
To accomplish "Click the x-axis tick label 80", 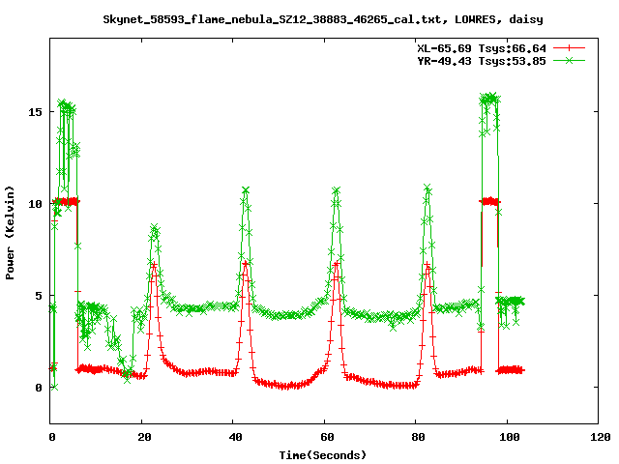I will [418, 437].
